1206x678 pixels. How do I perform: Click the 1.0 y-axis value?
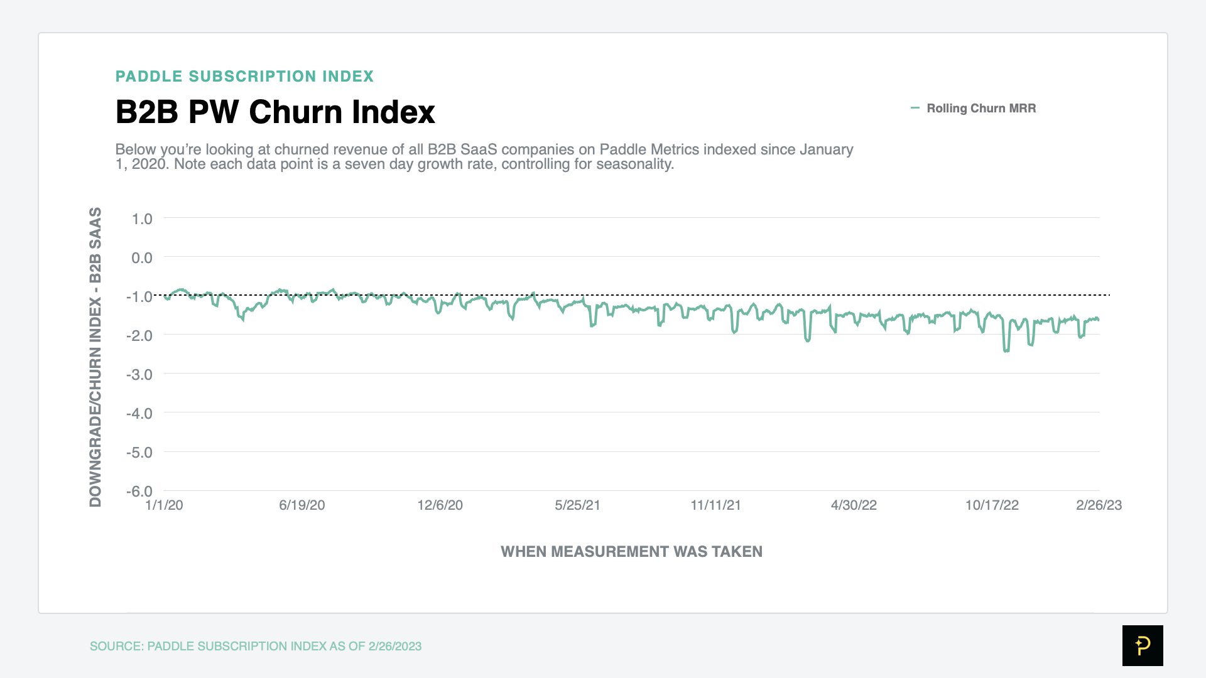point(142,219)
